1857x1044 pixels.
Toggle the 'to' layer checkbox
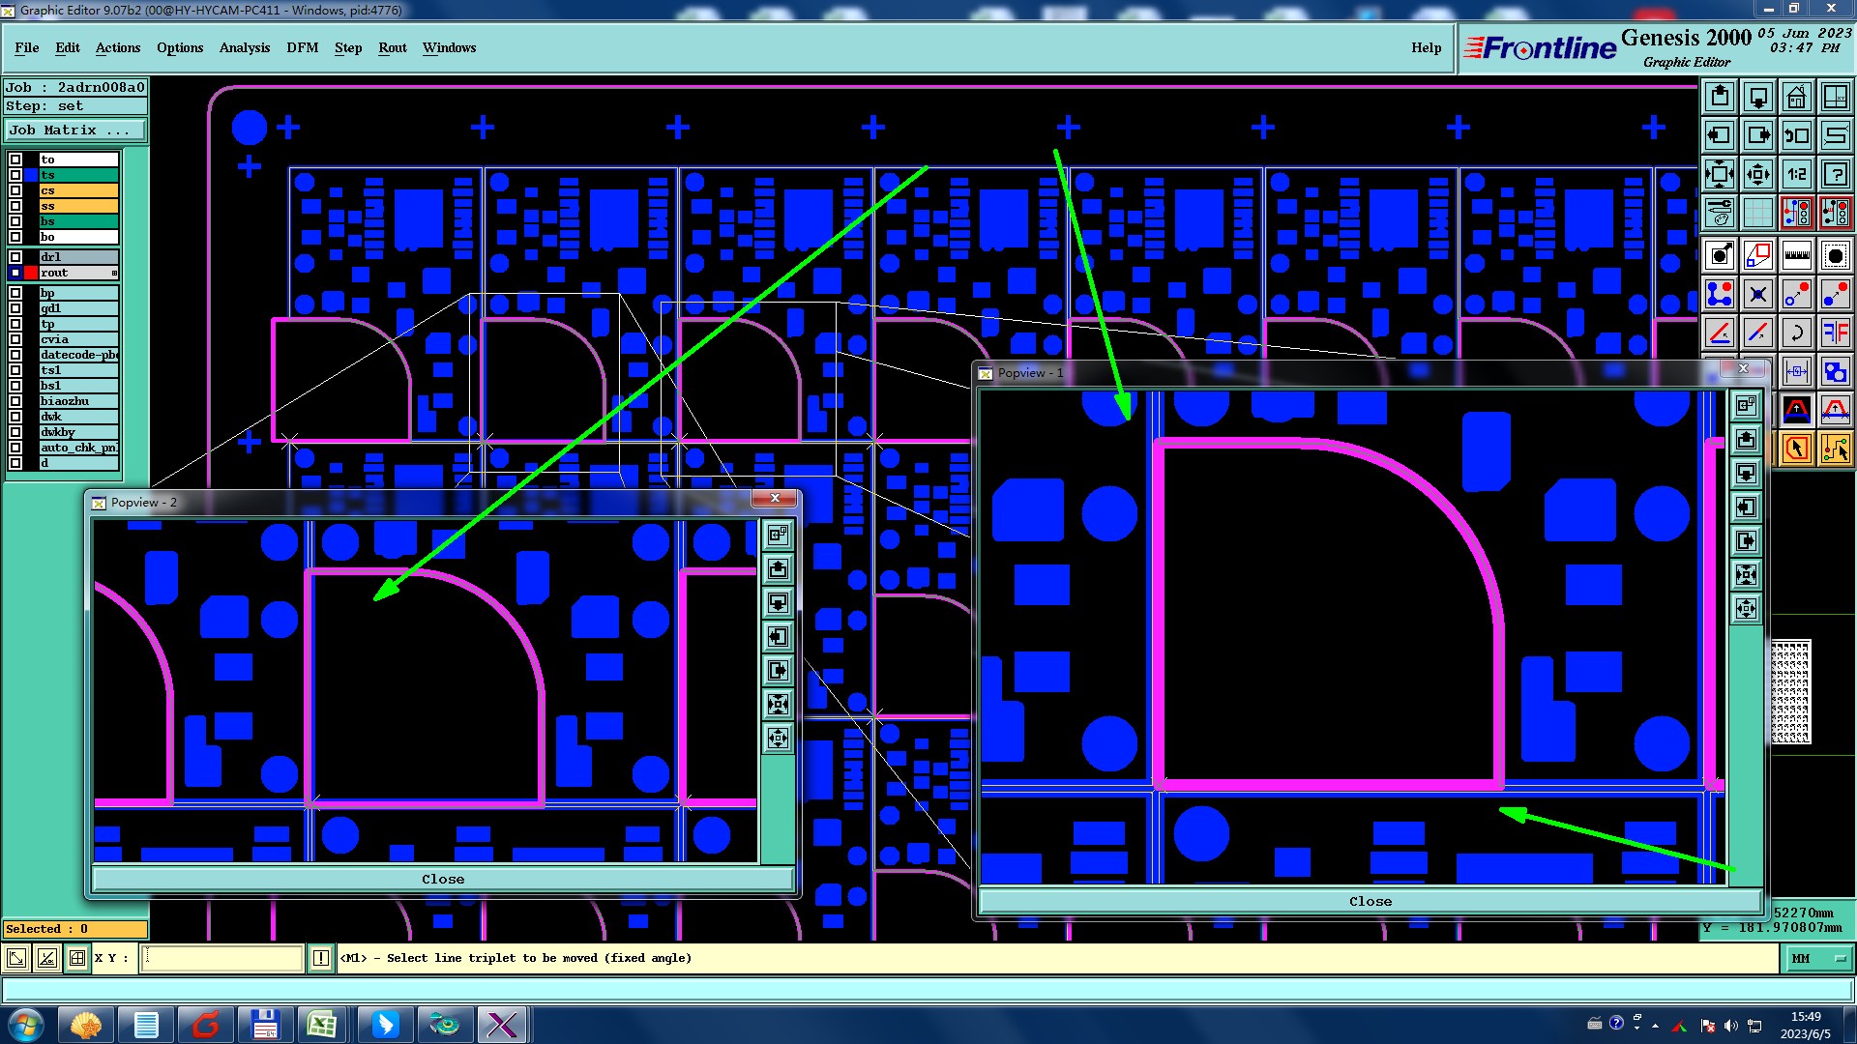[15, 159]
